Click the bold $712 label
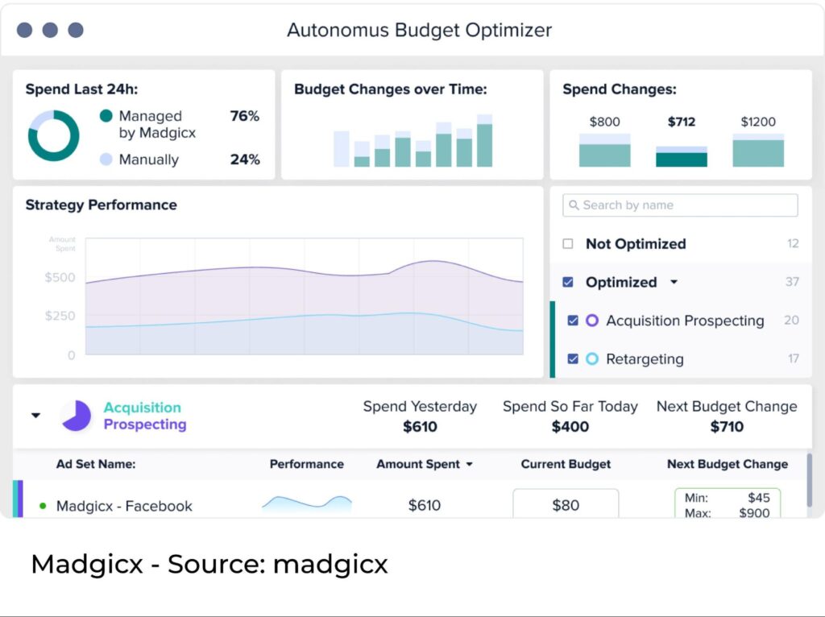 (682, 122)
